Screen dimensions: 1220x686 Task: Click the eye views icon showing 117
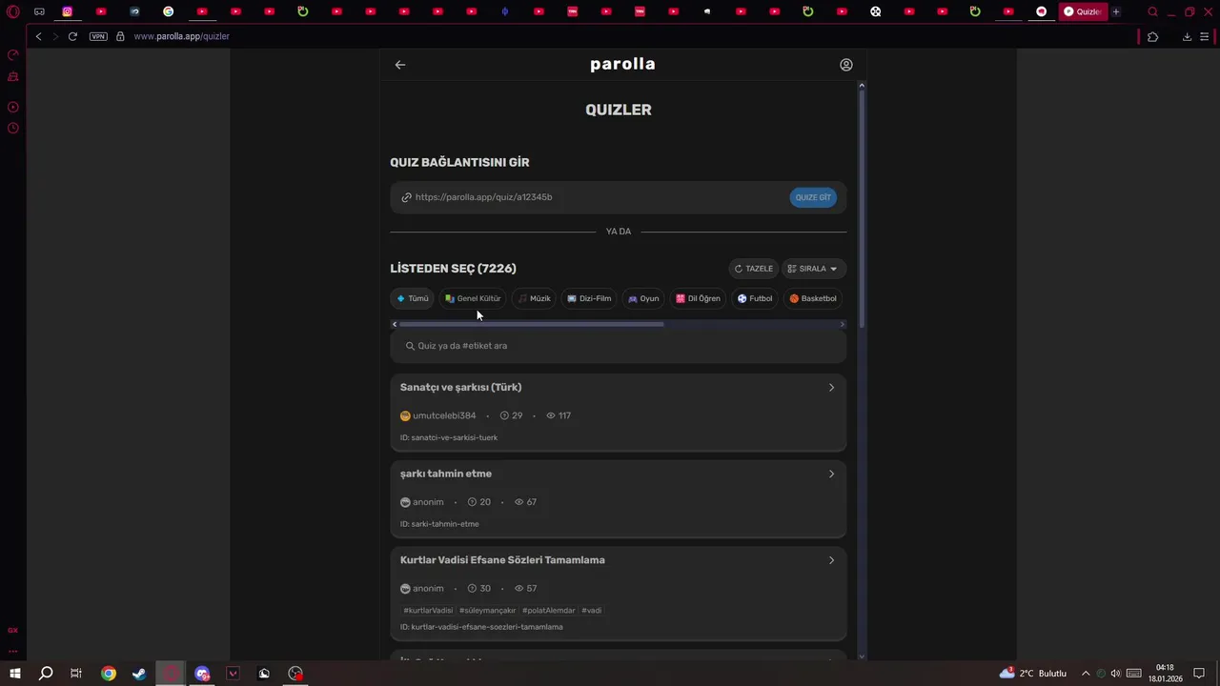click(551, 416)
